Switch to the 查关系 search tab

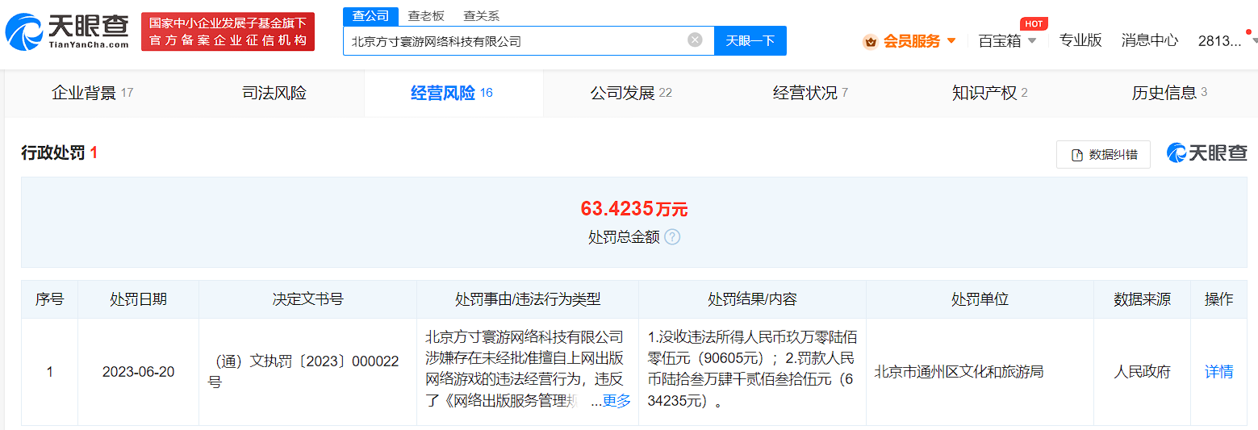pyautogui.click(x=482, y=16)
